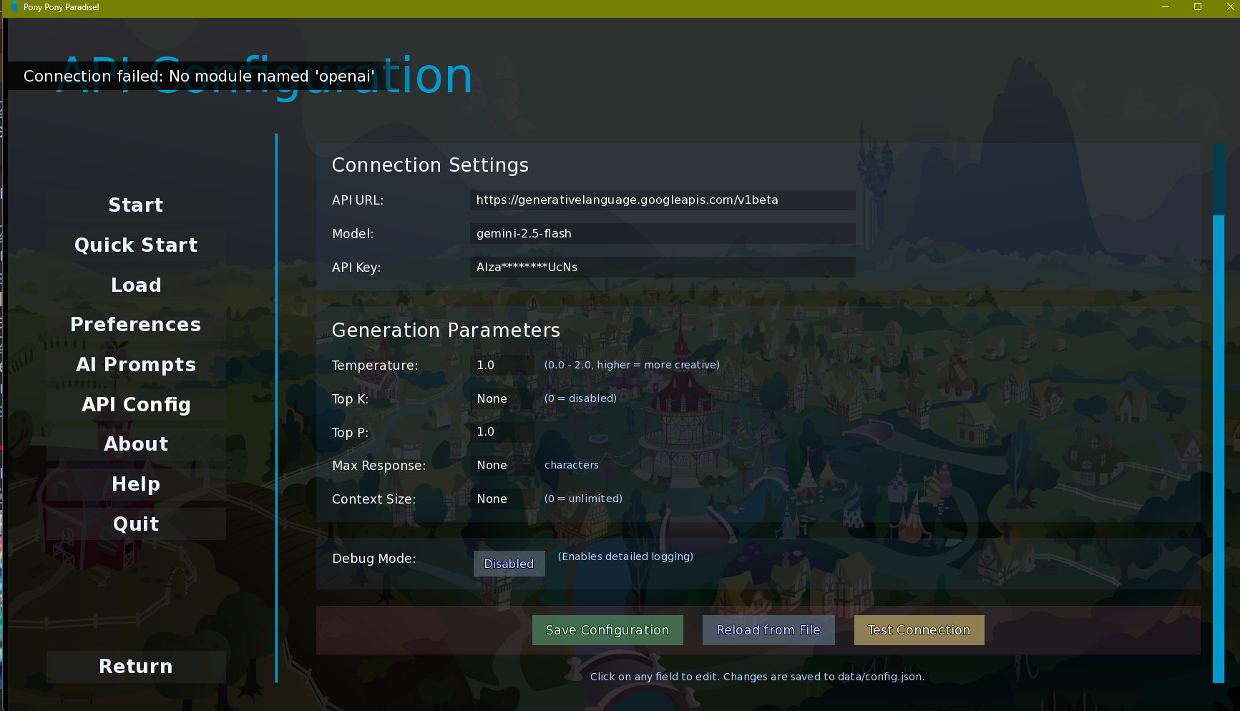Edit the Top P value 1.0
The height and width of the screenshot is (711, 1240).
(502, 432)
